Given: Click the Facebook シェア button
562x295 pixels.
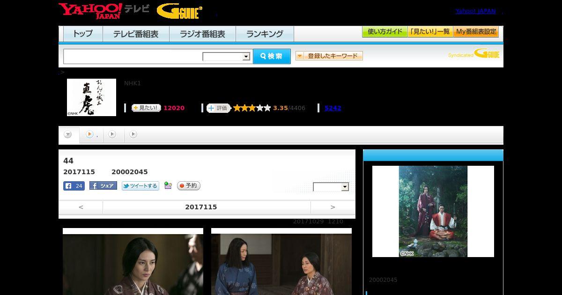Looking at the screenshot, I should (x=103, y=186).
